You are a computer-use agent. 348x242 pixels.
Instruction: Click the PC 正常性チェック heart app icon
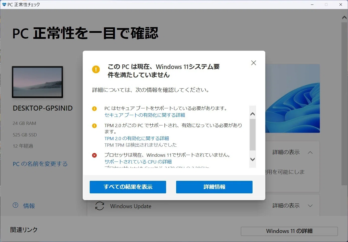click(x=4, y=5)
